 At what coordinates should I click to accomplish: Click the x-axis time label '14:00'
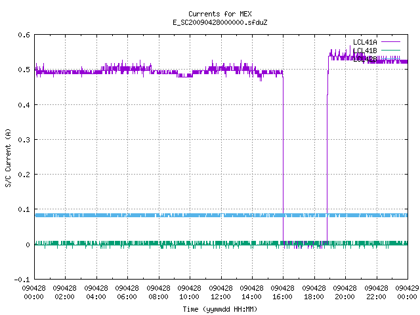(x=251, y=297)
